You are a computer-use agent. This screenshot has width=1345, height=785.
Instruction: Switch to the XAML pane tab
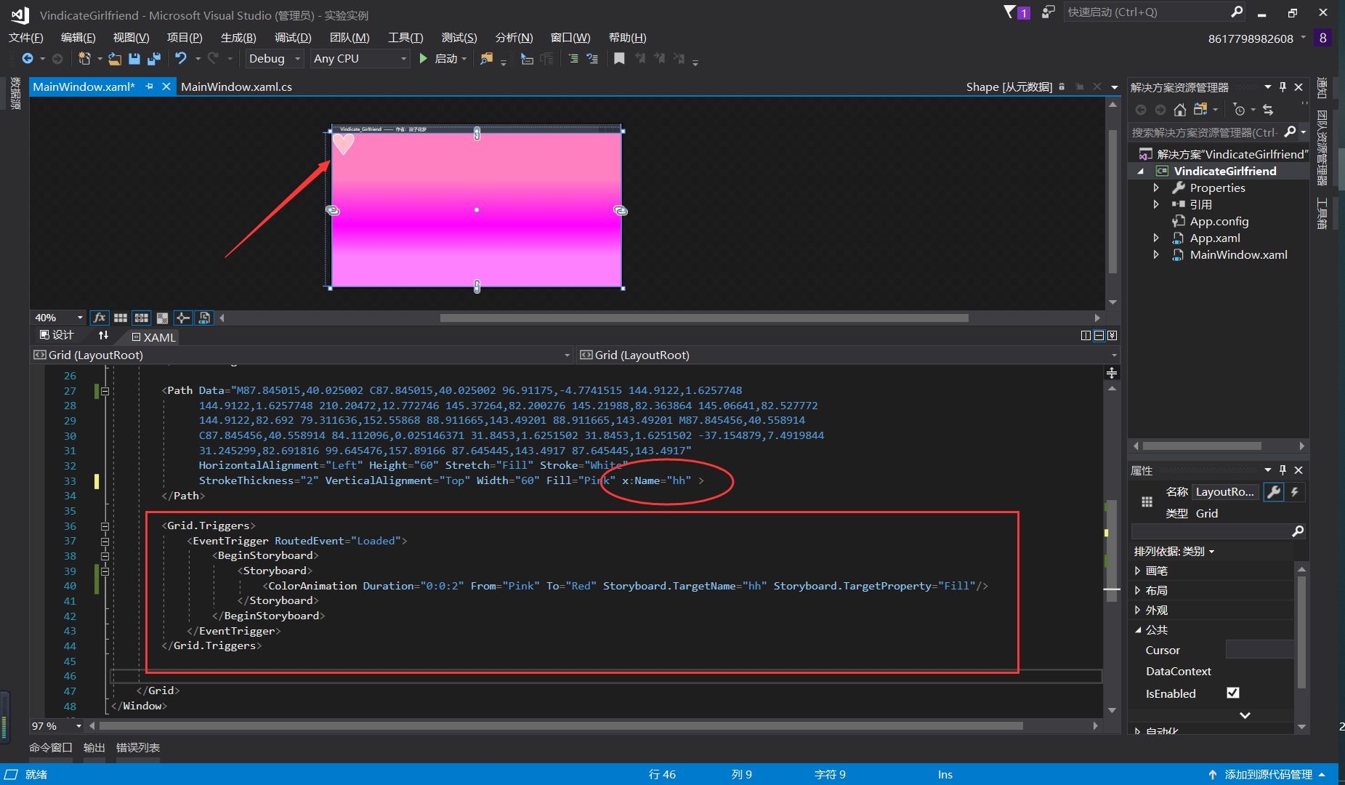point(153,337)
